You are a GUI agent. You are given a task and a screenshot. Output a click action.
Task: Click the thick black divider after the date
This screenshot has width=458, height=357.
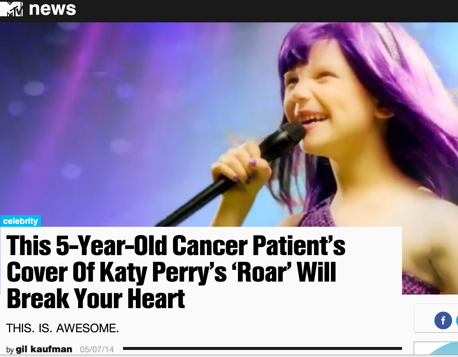pos(262,348)
